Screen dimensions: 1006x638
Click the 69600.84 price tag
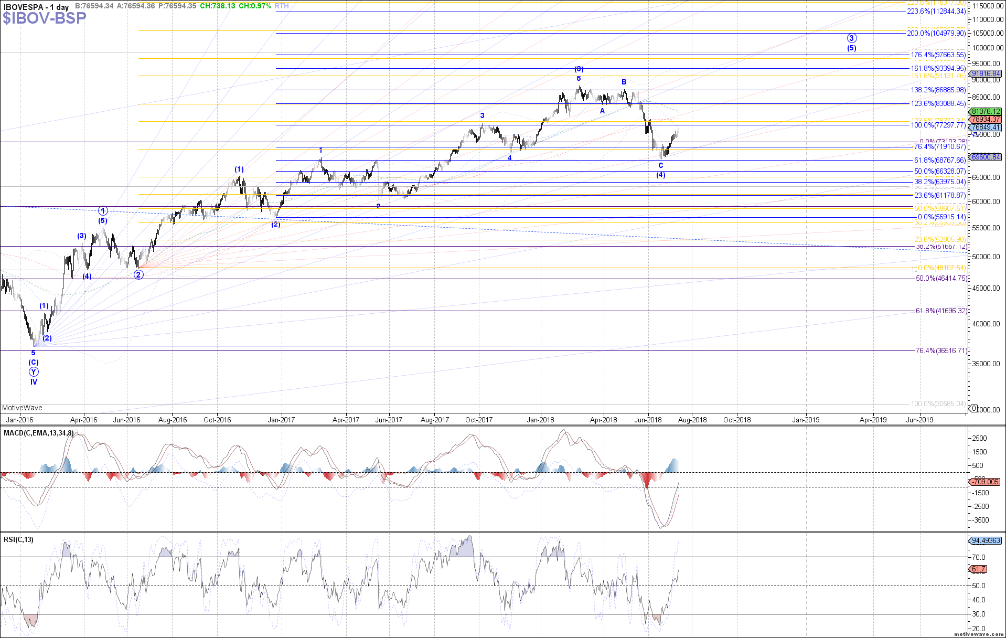tap(986, 157)
